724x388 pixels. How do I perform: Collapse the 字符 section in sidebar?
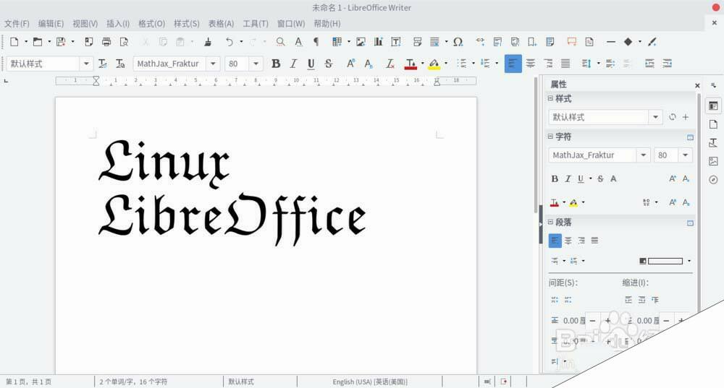coord(550,137)
